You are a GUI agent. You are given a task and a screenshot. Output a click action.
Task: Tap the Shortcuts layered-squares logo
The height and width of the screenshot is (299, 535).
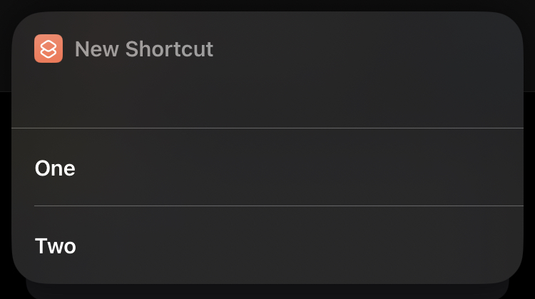tap(49, 49)
